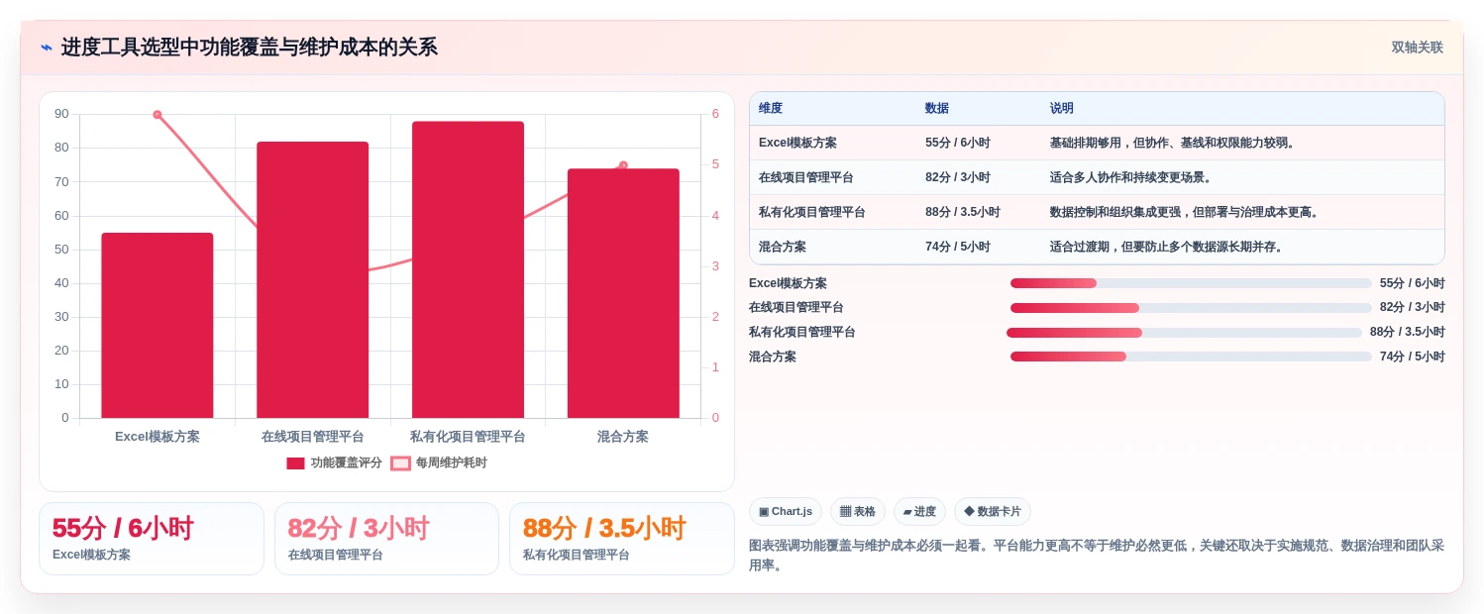
Task: Click 在线项目管理平台 progress bar
Action: point(1191,308)
